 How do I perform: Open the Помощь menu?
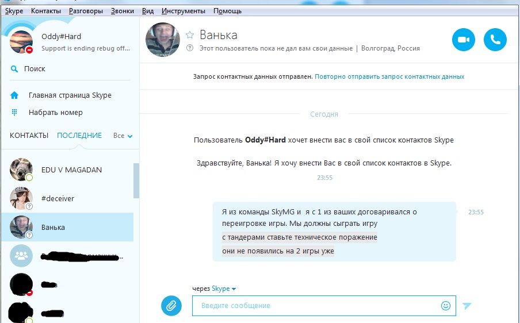coord(228,11)
